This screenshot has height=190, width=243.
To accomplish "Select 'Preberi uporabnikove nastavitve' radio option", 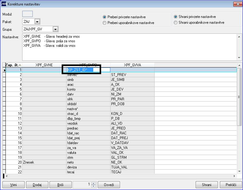I will point(105,23).
